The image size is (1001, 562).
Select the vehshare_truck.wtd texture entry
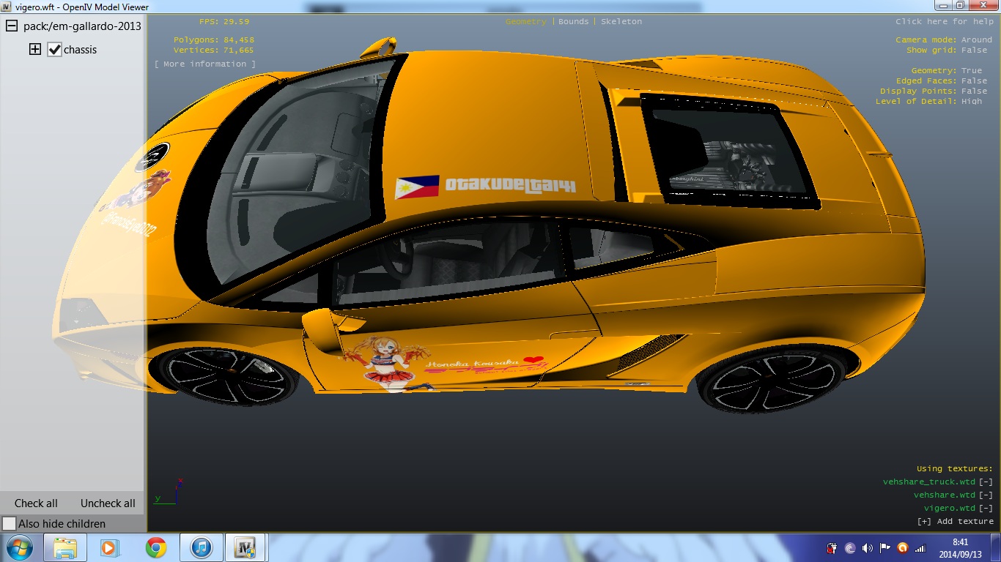pos(929,482)
